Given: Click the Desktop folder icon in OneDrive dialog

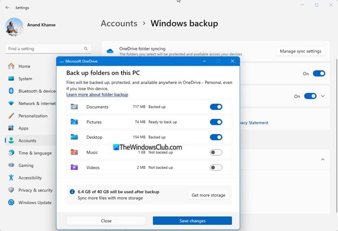Looking at the screenshot, I should 74,137.
